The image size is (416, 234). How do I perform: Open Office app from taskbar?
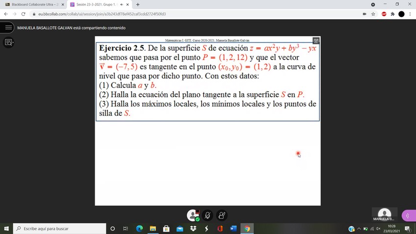click(220, 229)
